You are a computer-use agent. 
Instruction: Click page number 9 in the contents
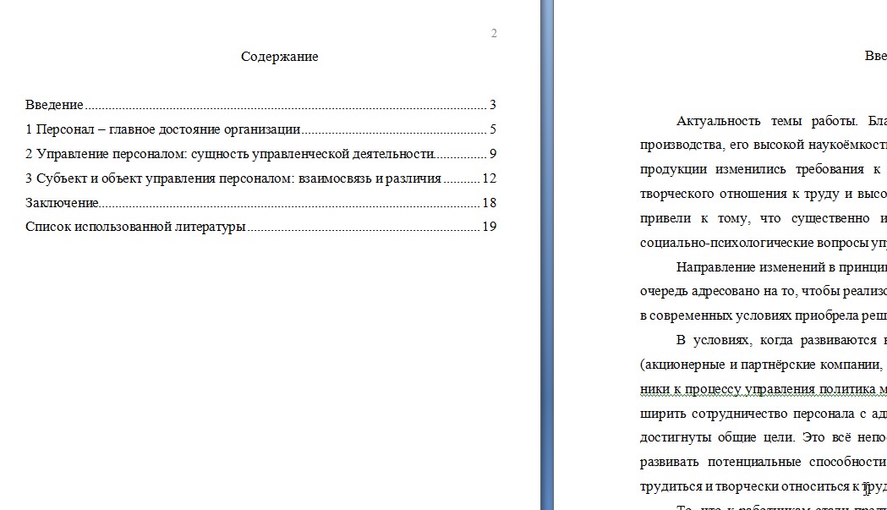pos(493,154)
